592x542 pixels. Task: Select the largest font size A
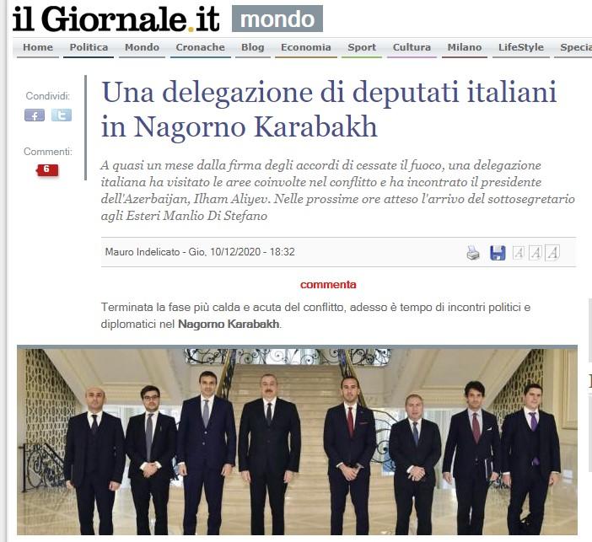tap(552, 253)
